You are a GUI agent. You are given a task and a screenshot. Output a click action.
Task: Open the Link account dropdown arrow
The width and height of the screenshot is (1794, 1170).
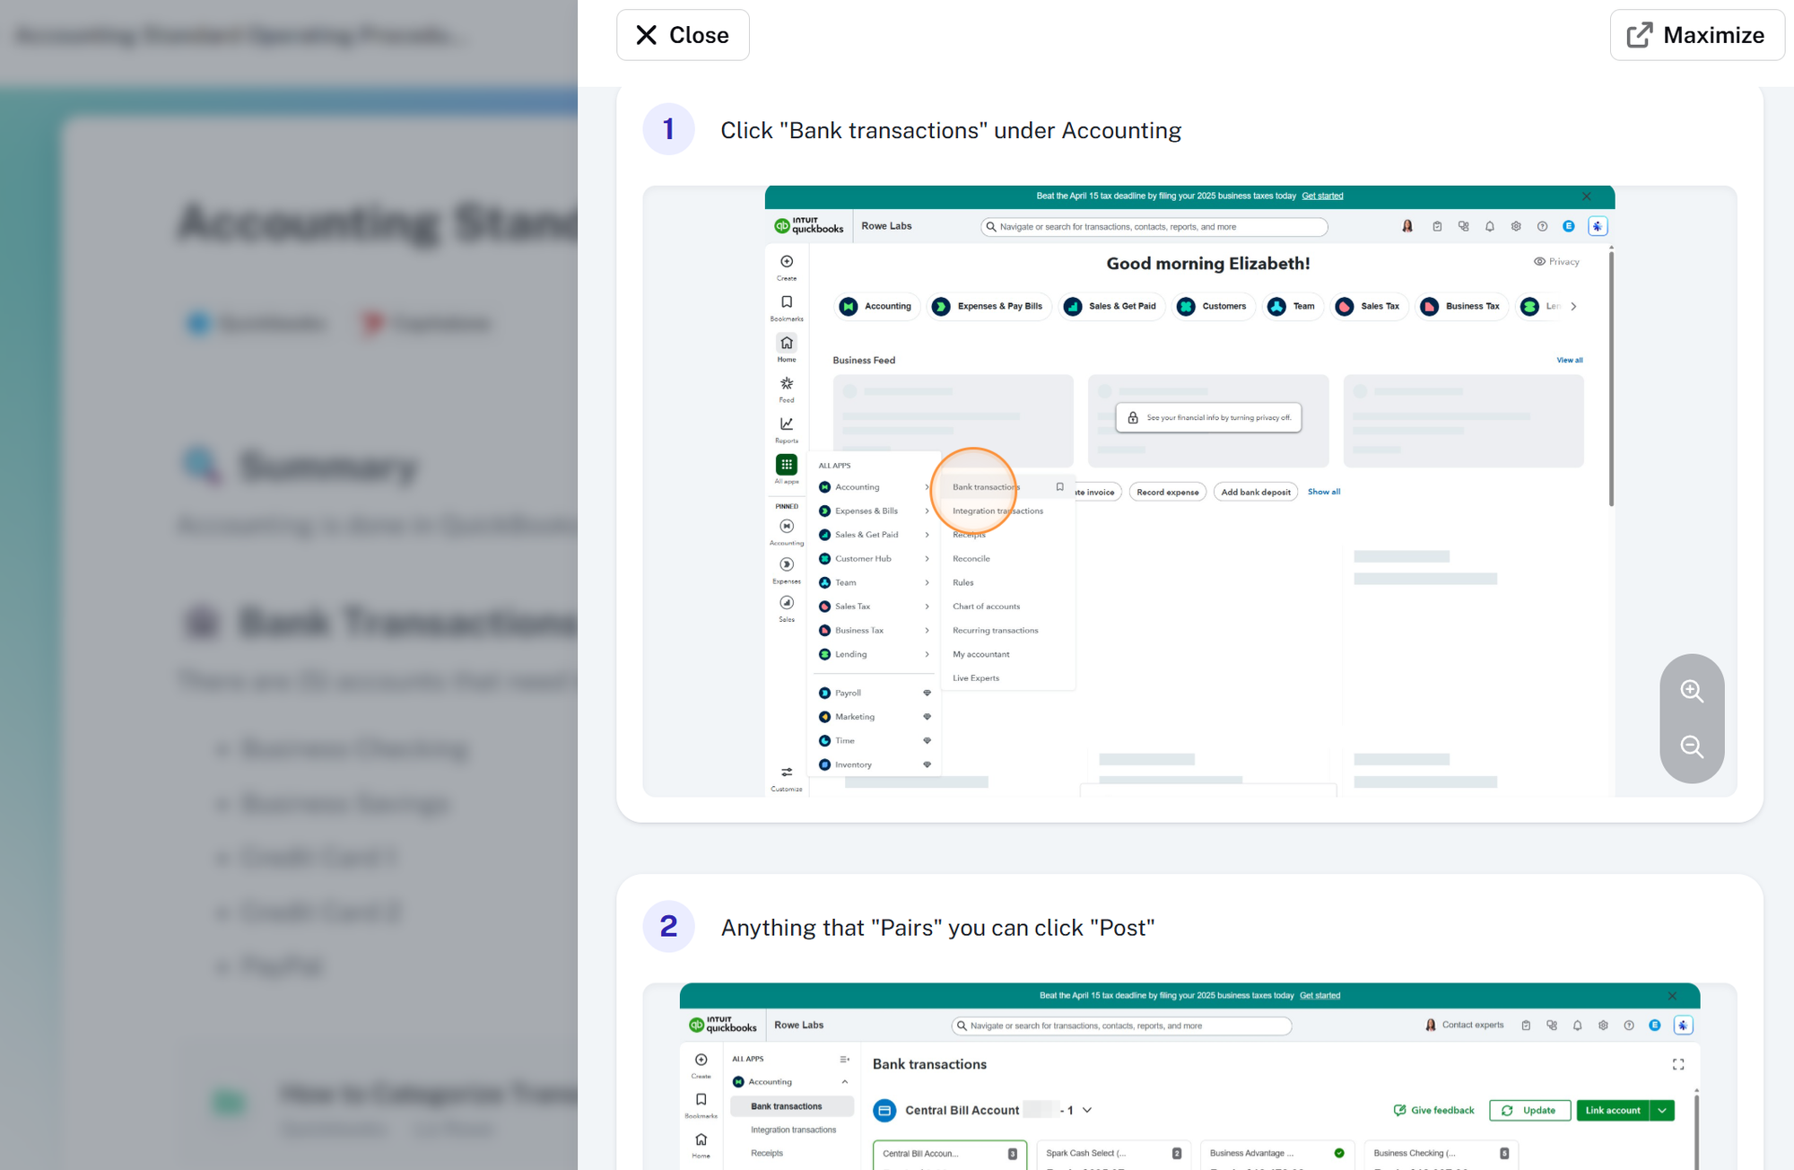1662,1111
